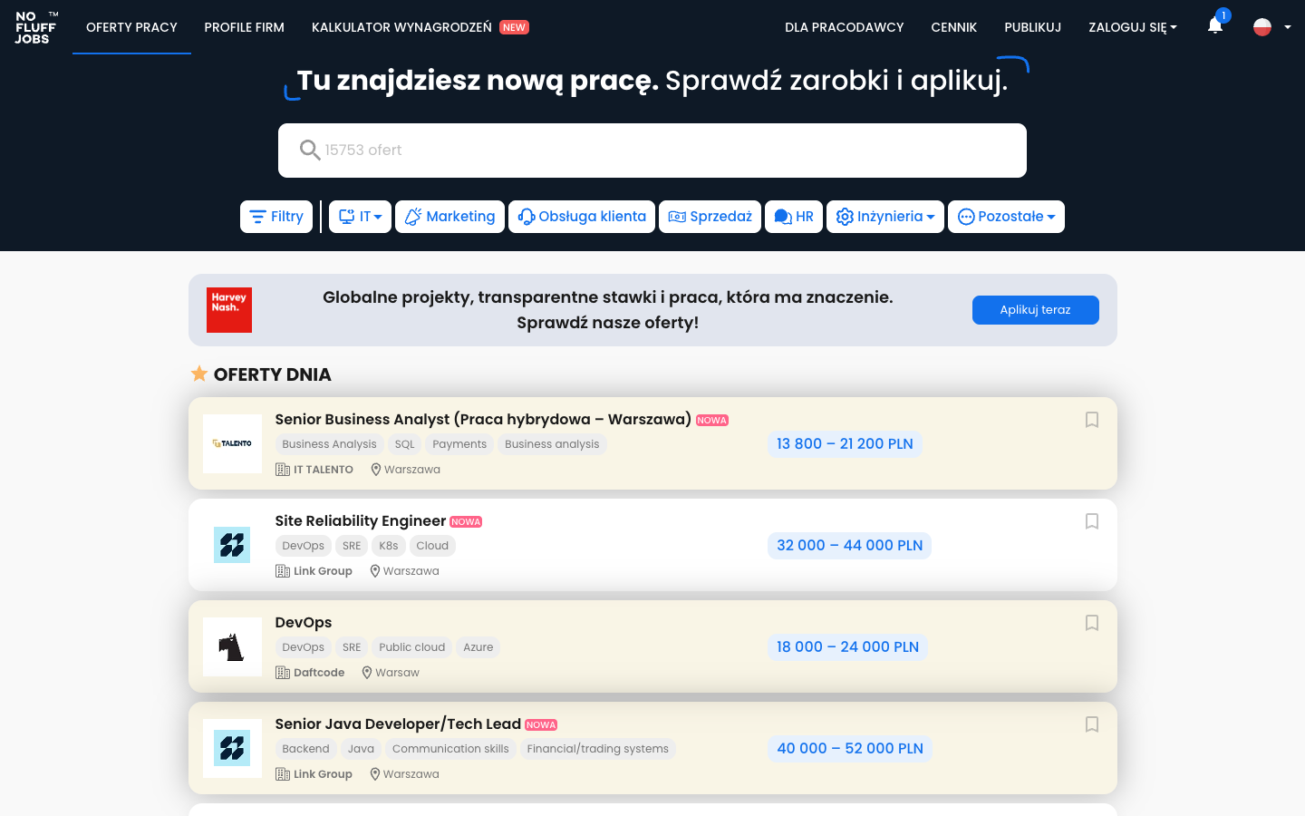Click the search magnifier icon
The image size is (1305, 816).
(310, 150)
